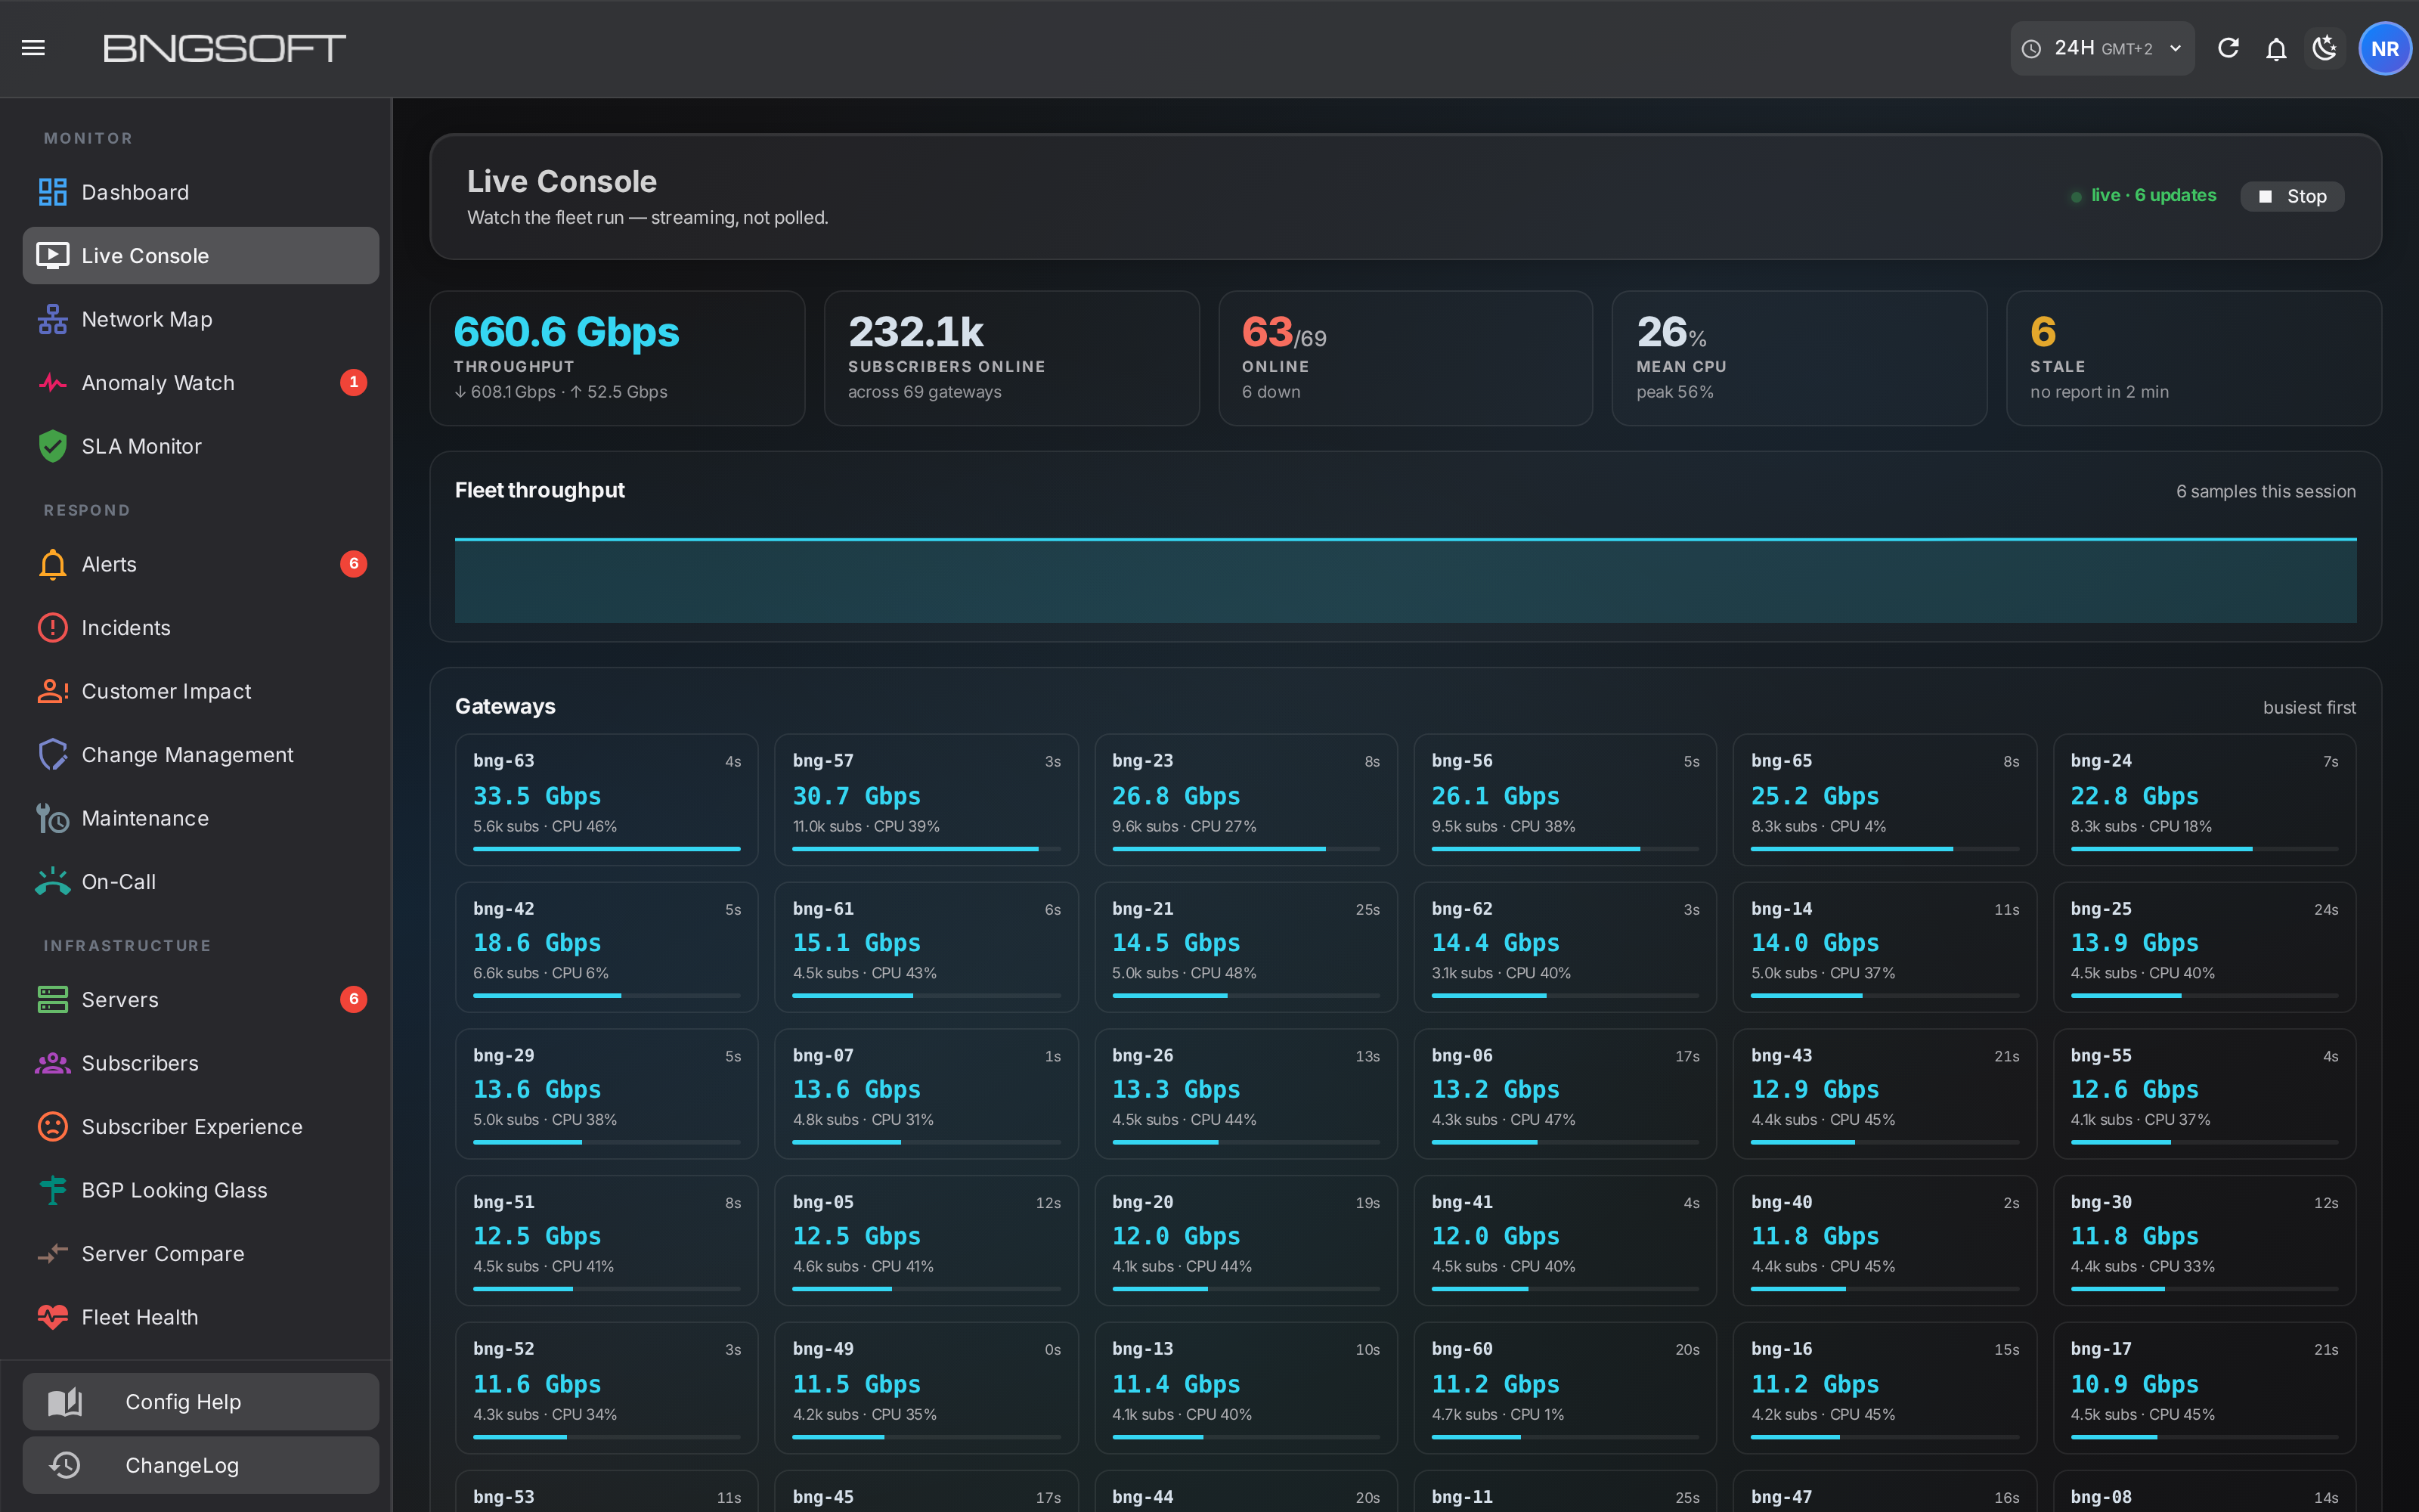Click the Alerts badge showing 6

pos(354,564)
